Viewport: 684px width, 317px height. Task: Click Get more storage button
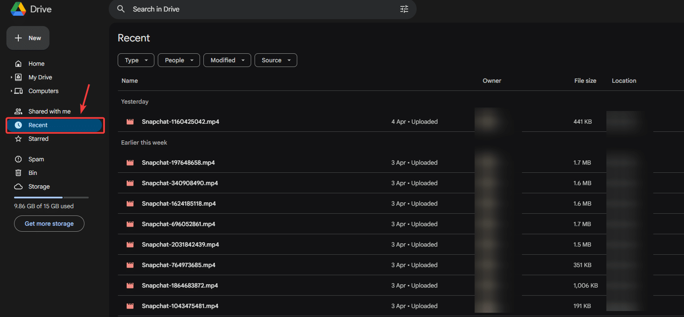tap(49, 224)
